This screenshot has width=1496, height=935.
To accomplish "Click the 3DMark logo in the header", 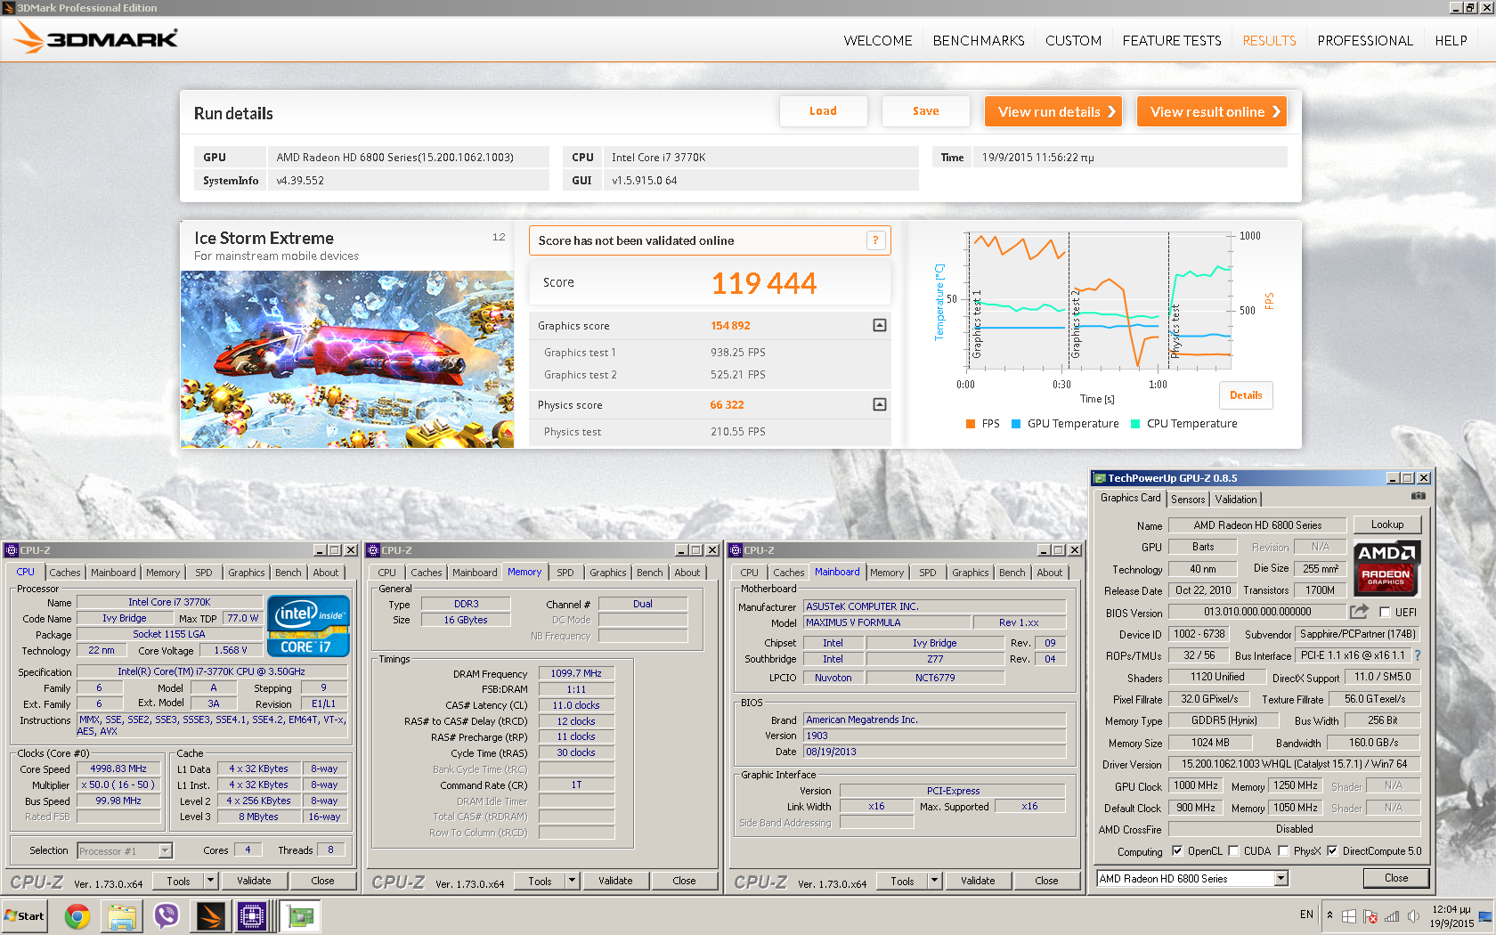I will point(96,38).
